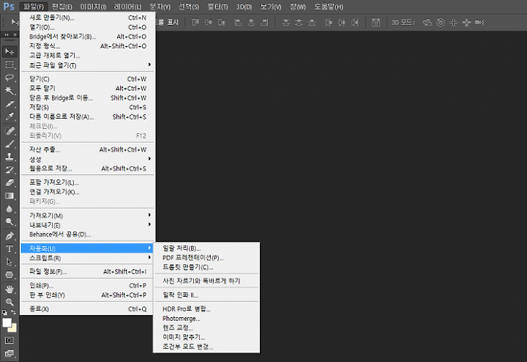Screen dimensions: 527x362
Task: Open the 도움말(H) menu
Action: coord(329,7)
